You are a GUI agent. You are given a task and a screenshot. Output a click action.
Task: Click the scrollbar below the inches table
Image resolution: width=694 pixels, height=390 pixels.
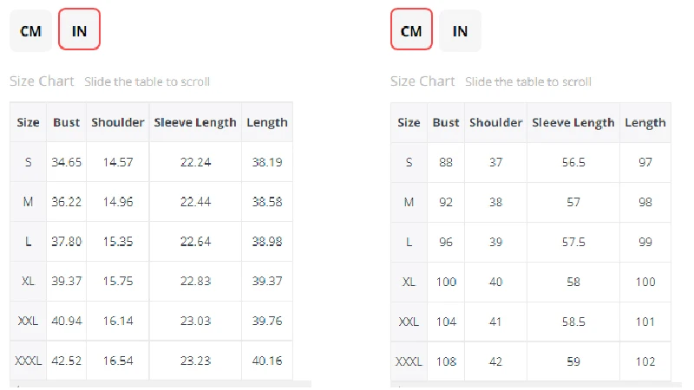point(160,383)
